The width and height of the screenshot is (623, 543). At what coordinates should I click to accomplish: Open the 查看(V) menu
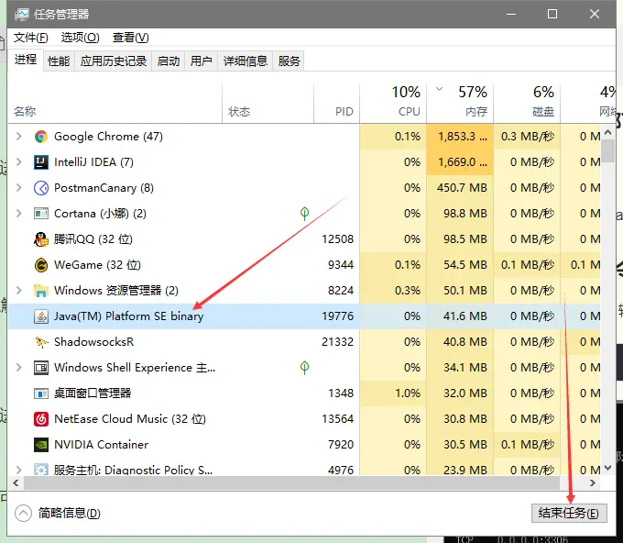click(x=131, y=38)
